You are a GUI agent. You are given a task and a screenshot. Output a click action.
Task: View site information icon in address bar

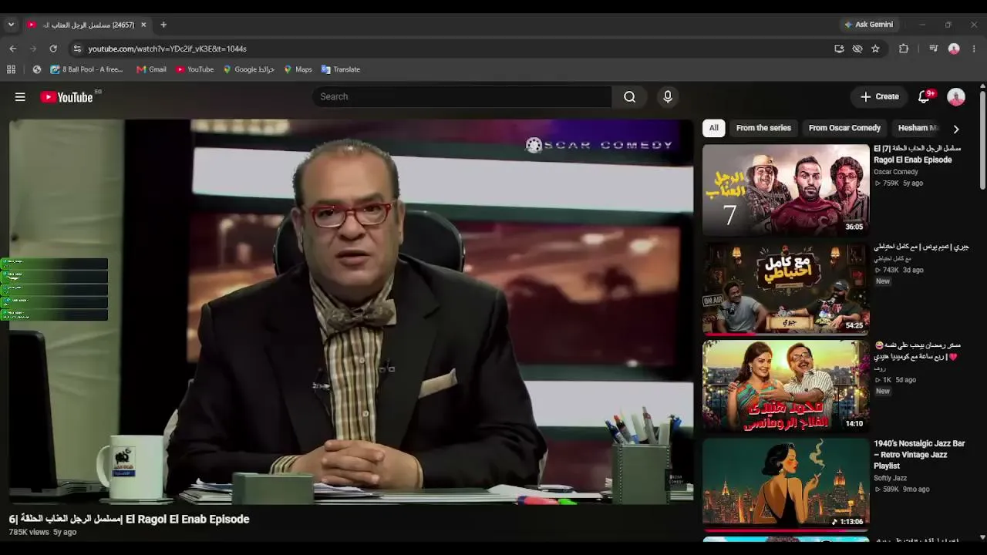(x=77, y=49)
